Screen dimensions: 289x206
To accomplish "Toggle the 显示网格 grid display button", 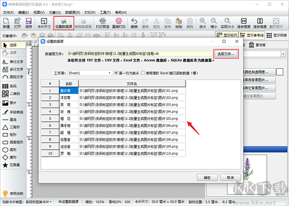I will [276, 35].
